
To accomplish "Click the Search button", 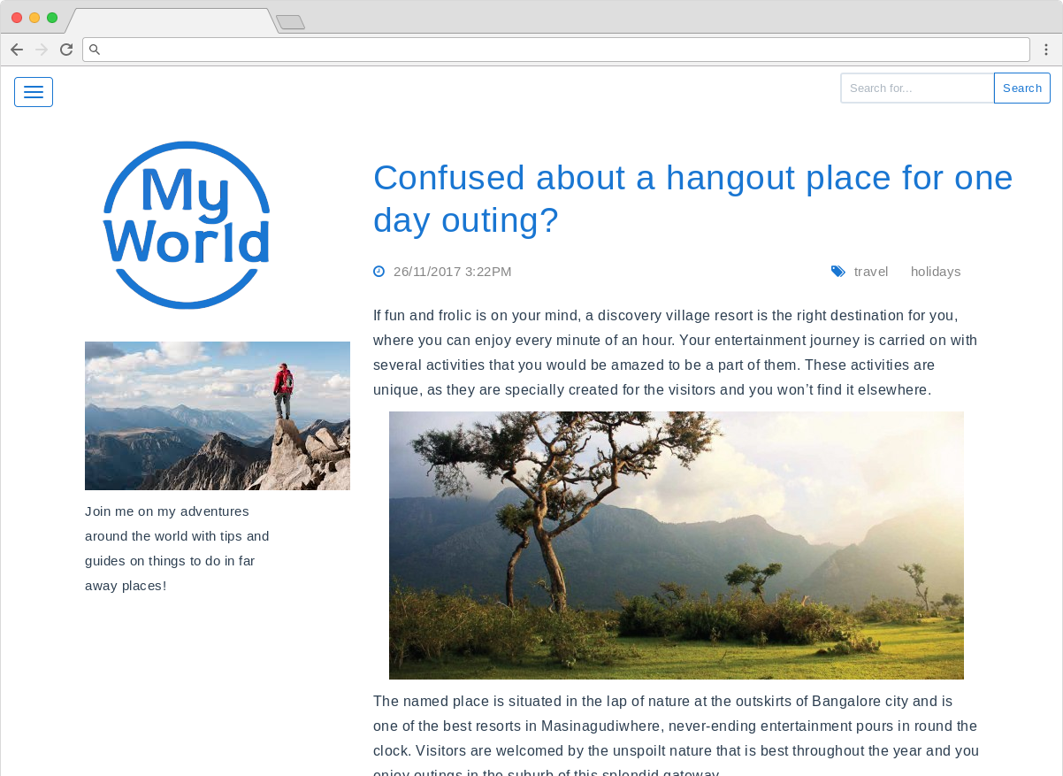I will (1022, 88).
